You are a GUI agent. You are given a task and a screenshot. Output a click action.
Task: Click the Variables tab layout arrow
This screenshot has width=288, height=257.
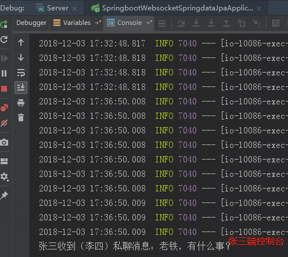[x=98, y=23]
